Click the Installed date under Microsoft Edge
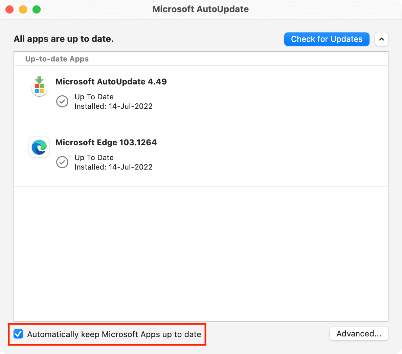This screenshot has width=402, height=354. (114, 167)
